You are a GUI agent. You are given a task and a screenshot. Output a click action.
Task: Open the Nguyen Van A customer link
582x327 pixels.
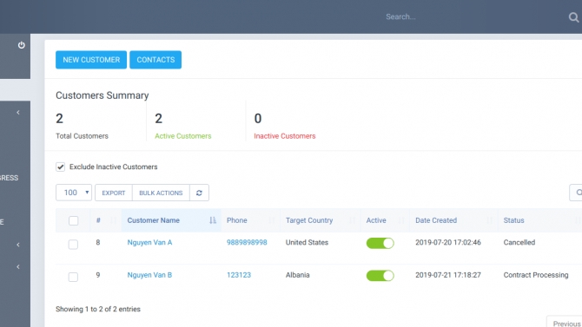[x=149, y=243]
